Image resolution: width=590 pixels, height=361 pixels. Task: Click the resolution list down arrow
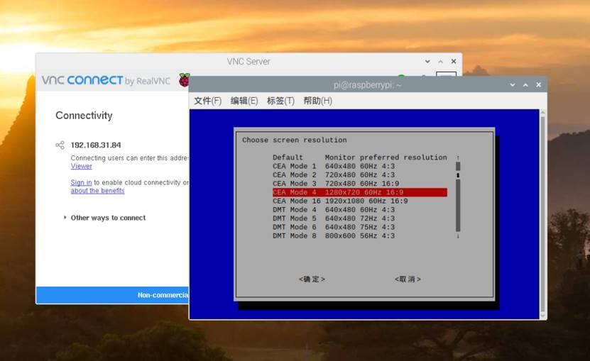458,236
